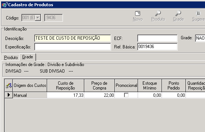Switch to the Grade tab
205x132 pixels.
pyautogui.click(x=28, y=57)
